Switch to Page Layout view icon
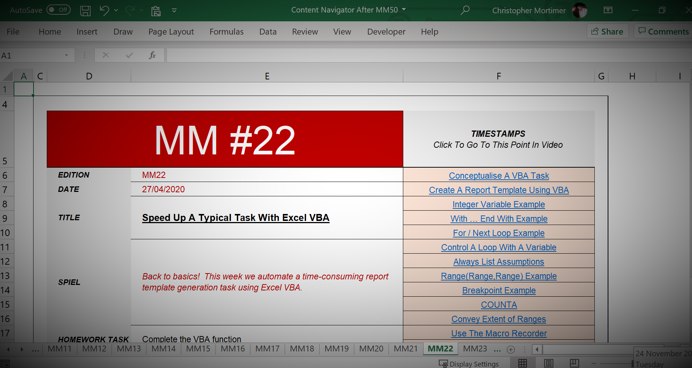692x368 pixels. [x=548, y=363]
